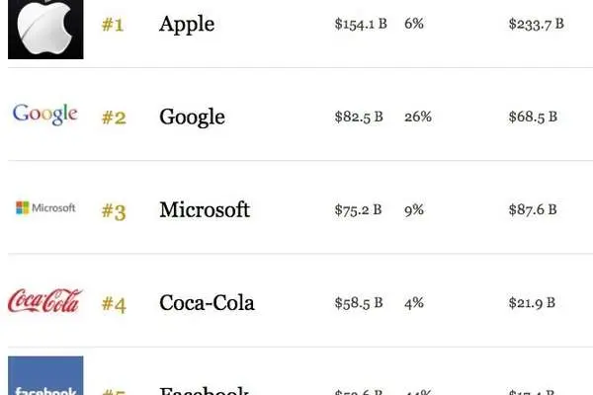Click the red Coca-Cola logo

pyautogui.click(x=45, y=301)
